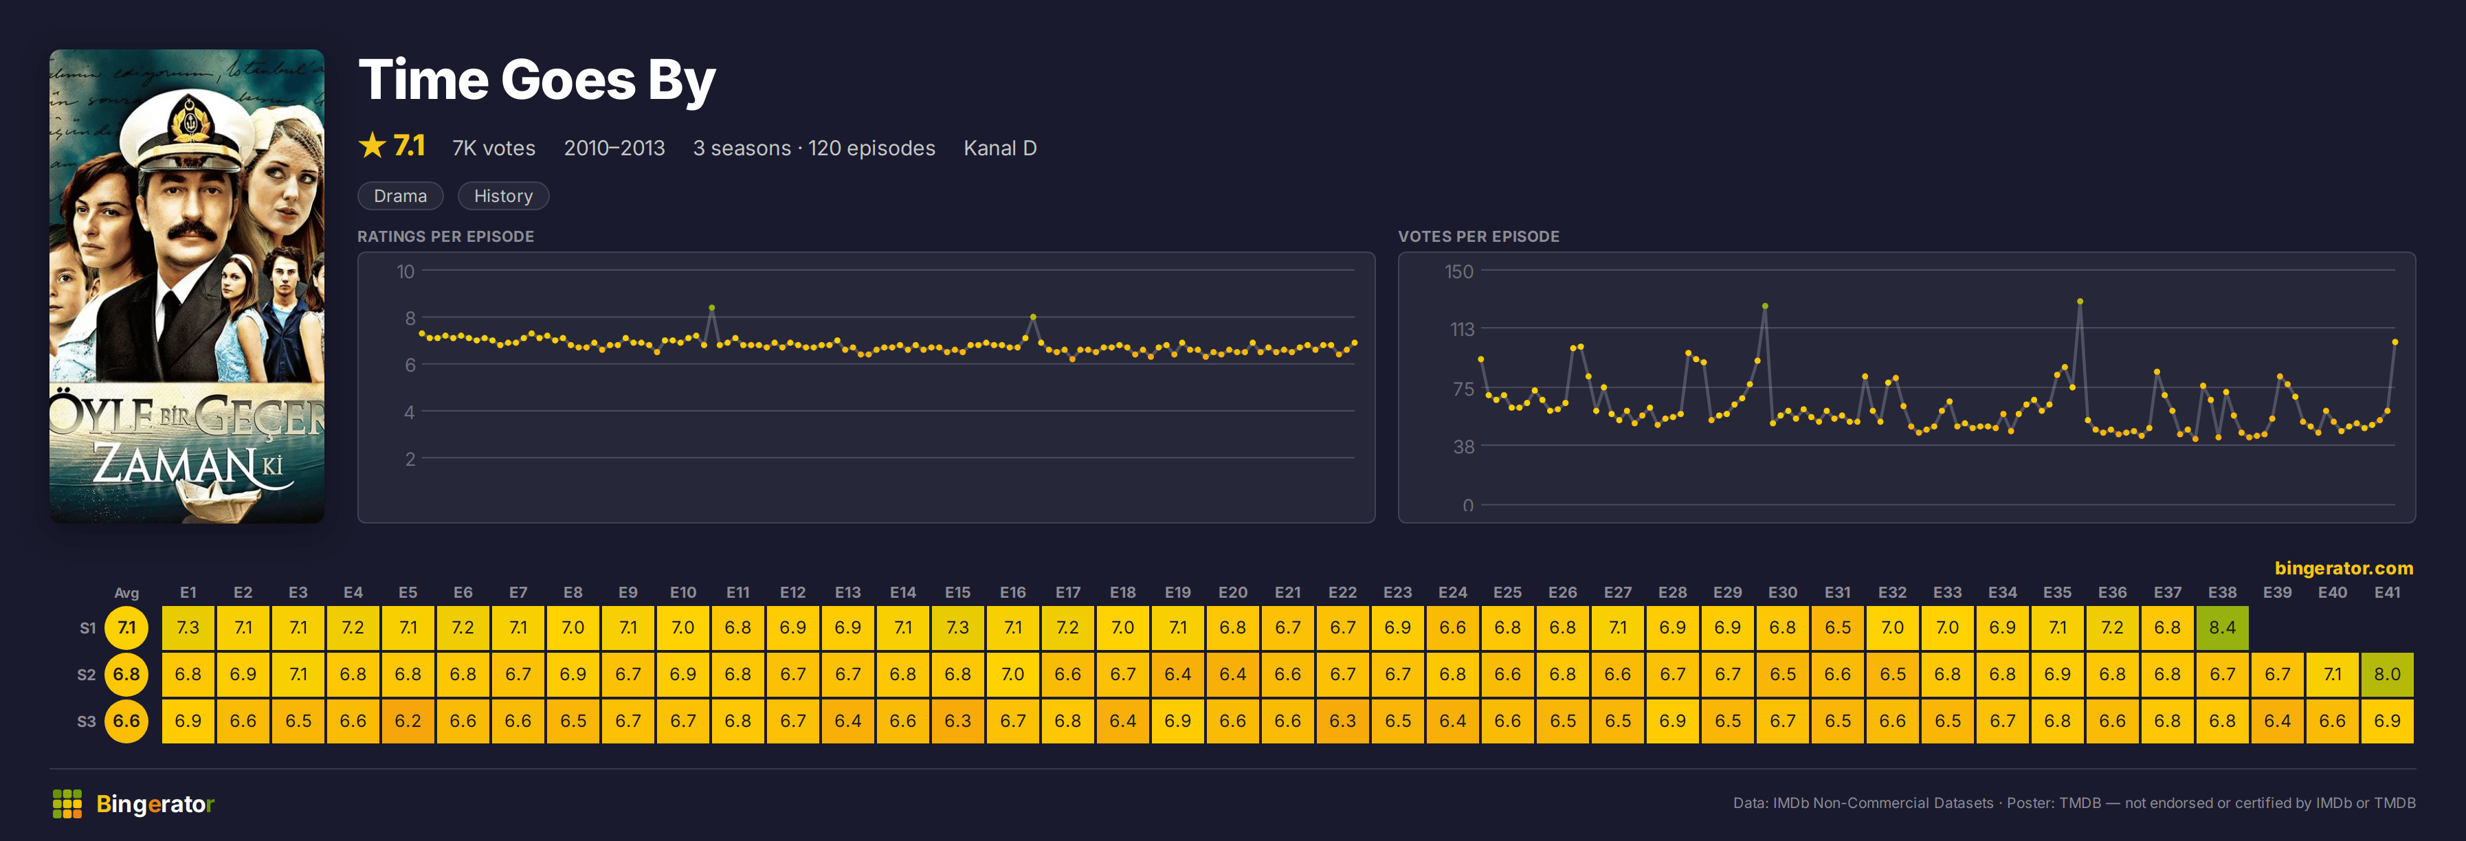This screenshot has width=2466, height=841.
Task: Click the orange 6.2 cell in S3 E5
Action: point(408,721)
